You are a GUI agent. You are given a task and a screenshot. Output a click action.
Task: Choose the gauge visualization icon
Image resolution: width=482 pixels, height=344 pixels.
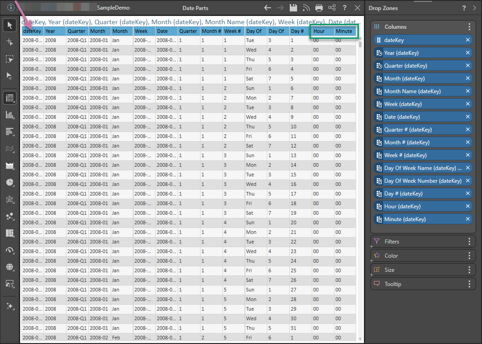click(x=9, y=250)
